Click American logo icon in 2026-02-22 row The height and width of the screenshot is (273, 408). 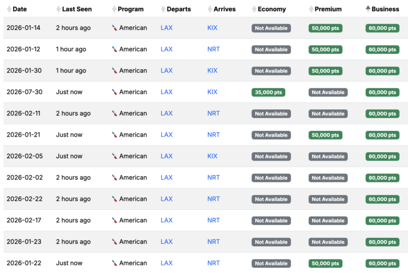114,199
